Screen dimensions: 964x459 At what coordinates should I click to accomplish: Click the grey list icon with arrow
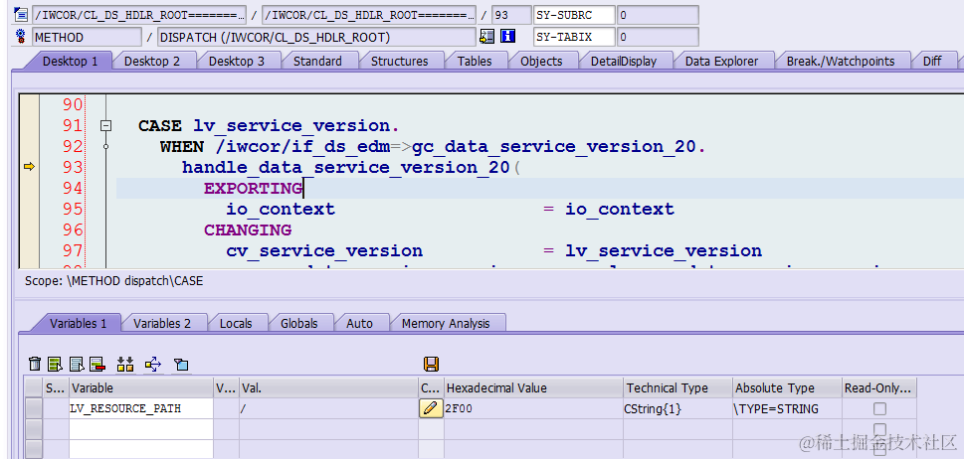pos(77,364)
